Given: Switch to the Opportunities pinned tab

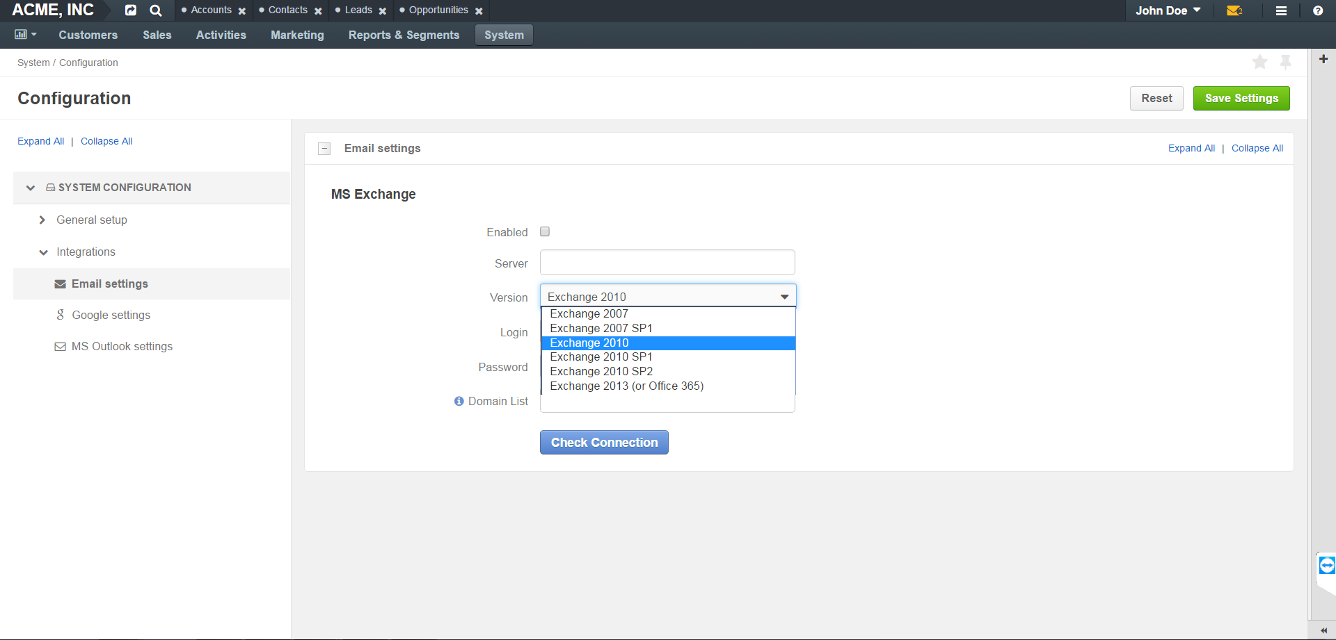Looking at the screenshot, I should click(x=438, y=10).
